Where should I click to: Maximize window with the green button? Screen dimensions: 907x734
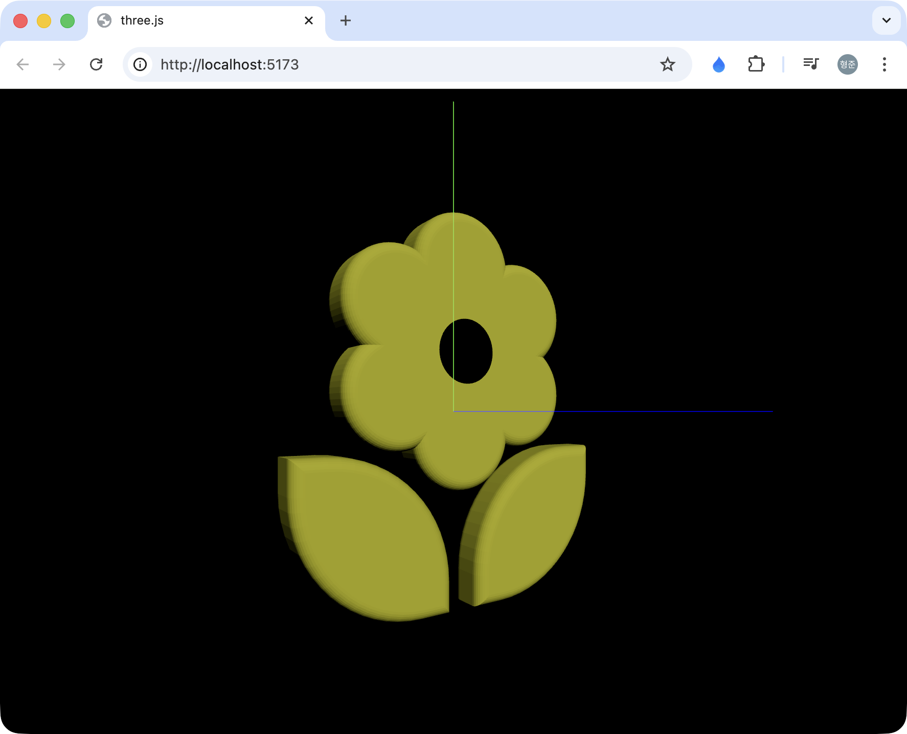click(x=67, y=21)
